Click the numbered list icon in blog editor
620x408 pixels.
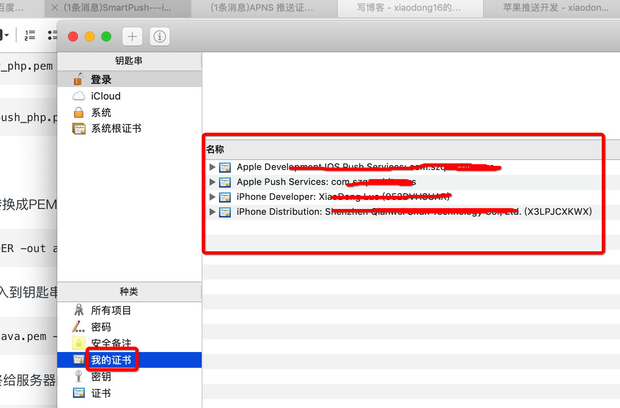coord(30,35)
